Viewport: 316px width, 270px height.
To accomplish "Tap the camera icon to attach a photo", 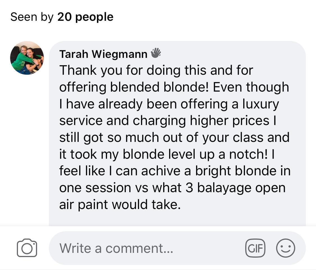I will click(x=27, y=248).
